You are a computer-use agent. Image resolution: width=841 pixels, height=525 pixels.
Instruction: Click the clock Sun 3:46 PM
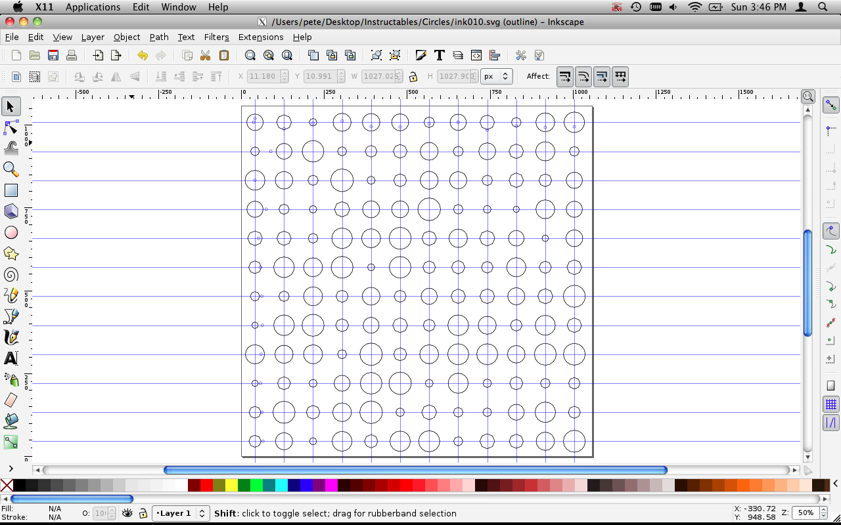(759, 7)
